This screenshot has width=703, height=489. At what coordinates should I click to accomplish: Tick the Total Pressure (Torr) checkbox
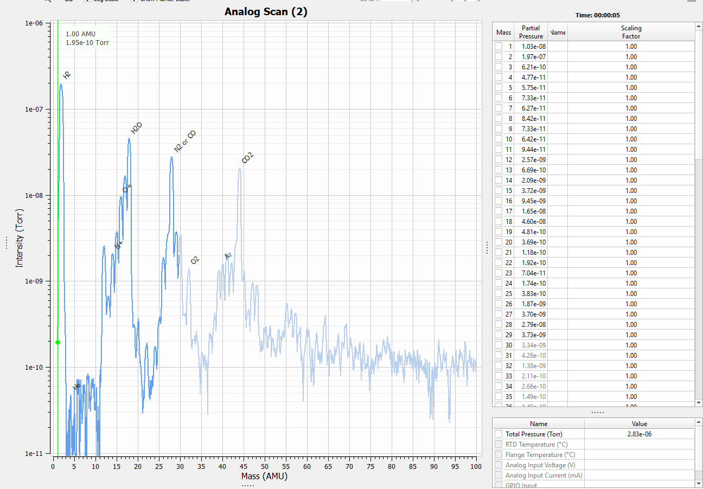pyautogui.click(x=498, y=434)
